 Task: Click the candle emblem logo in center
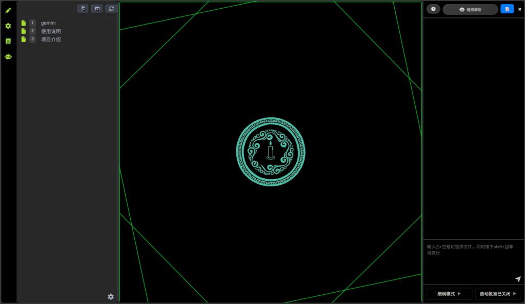tap(271, 152)
